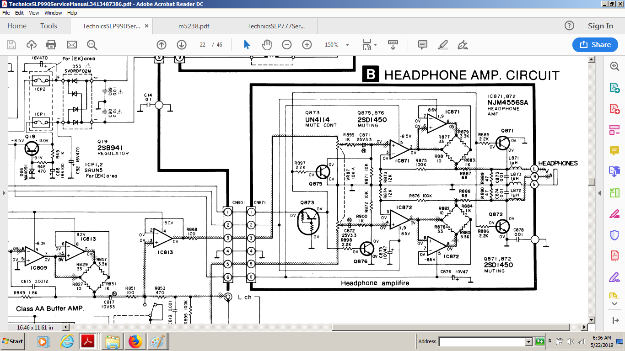Open the file explorer folder taskbar icon
The height and width of the screenshot is (351, 625).
(x=112, y=341)
